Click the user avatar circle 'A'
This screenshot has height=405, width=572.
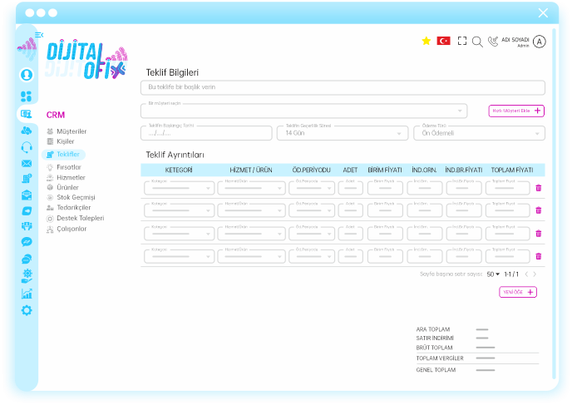(x=540, y=42)
